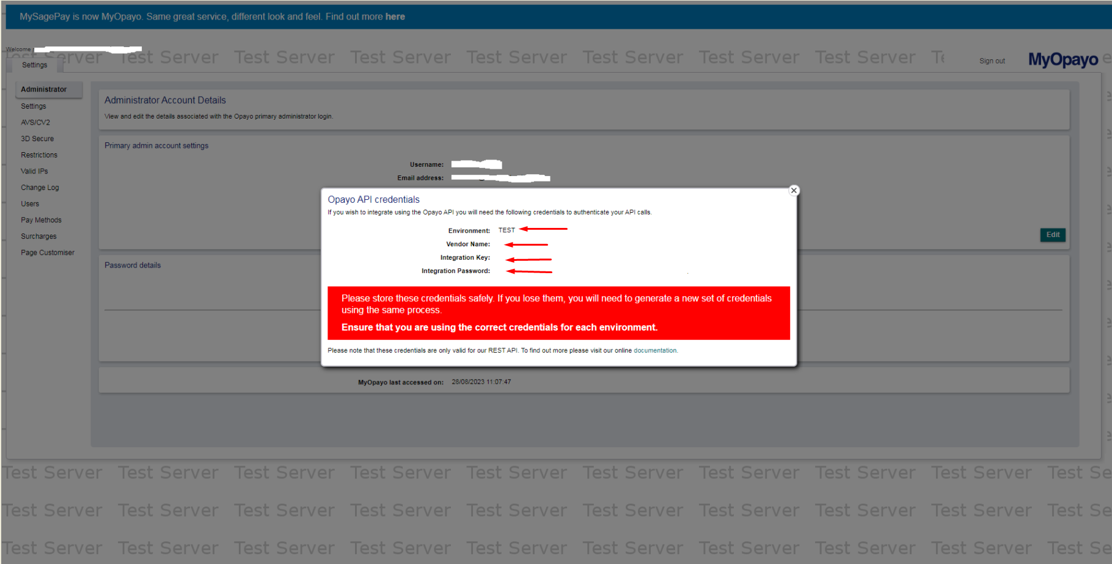Close the Opayo API credentials dialog
Screen dimensions: 1112x564
794,191
